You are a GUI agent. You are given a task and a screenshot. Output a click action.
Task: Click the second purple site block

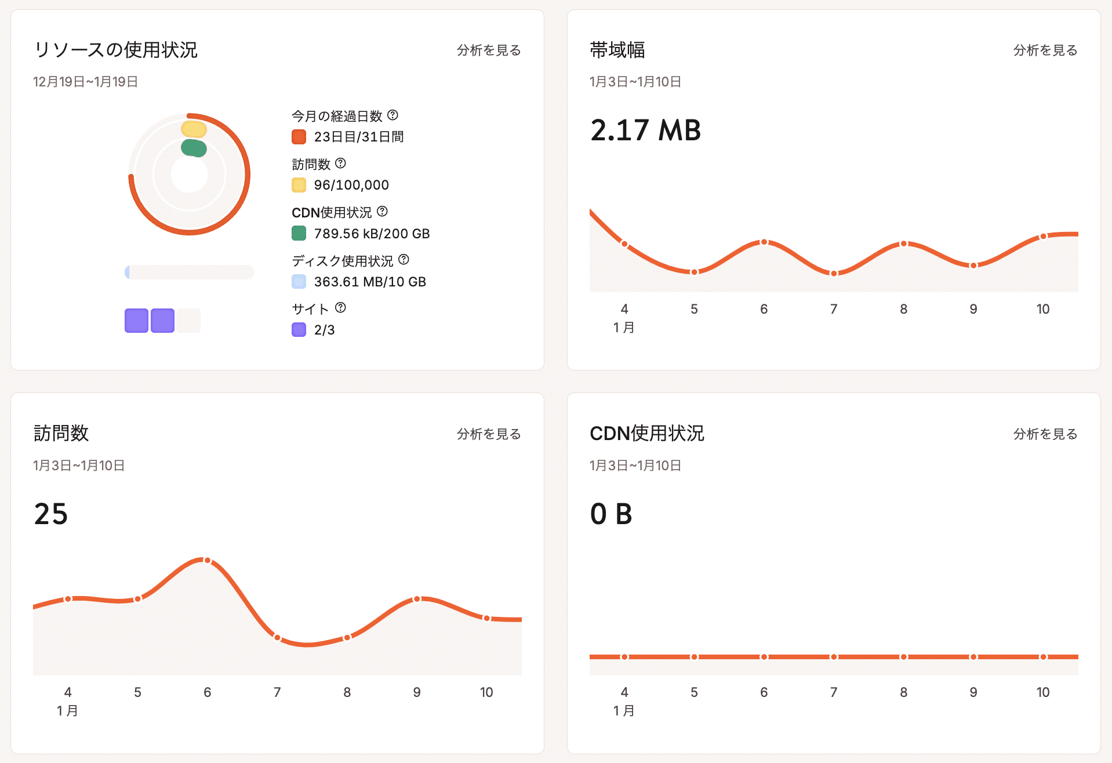[x=162, y=321]
